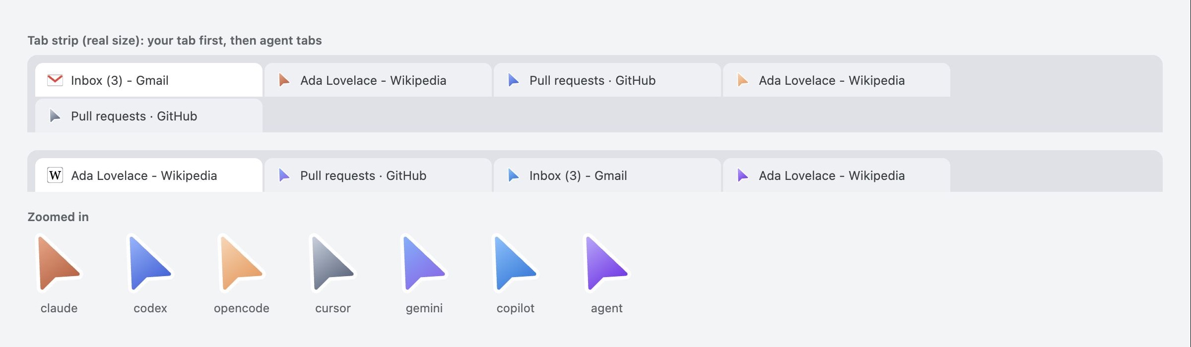Click the 'copilot' label text
The image size is (1191, 347).
point(516,309)
